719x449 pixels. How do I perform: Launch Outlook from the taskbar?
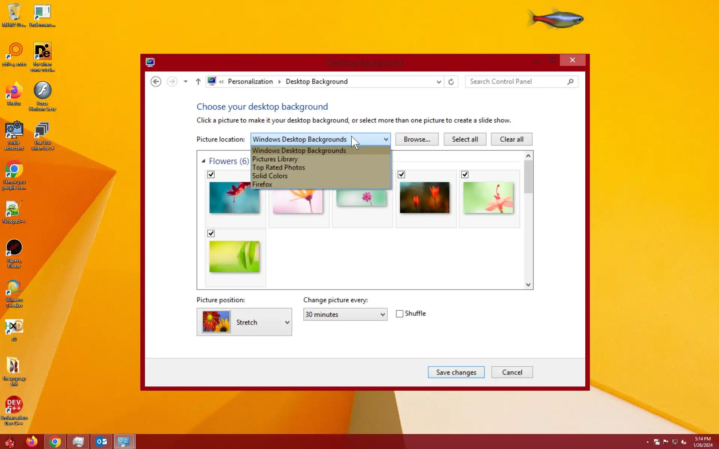click(101, 442)
